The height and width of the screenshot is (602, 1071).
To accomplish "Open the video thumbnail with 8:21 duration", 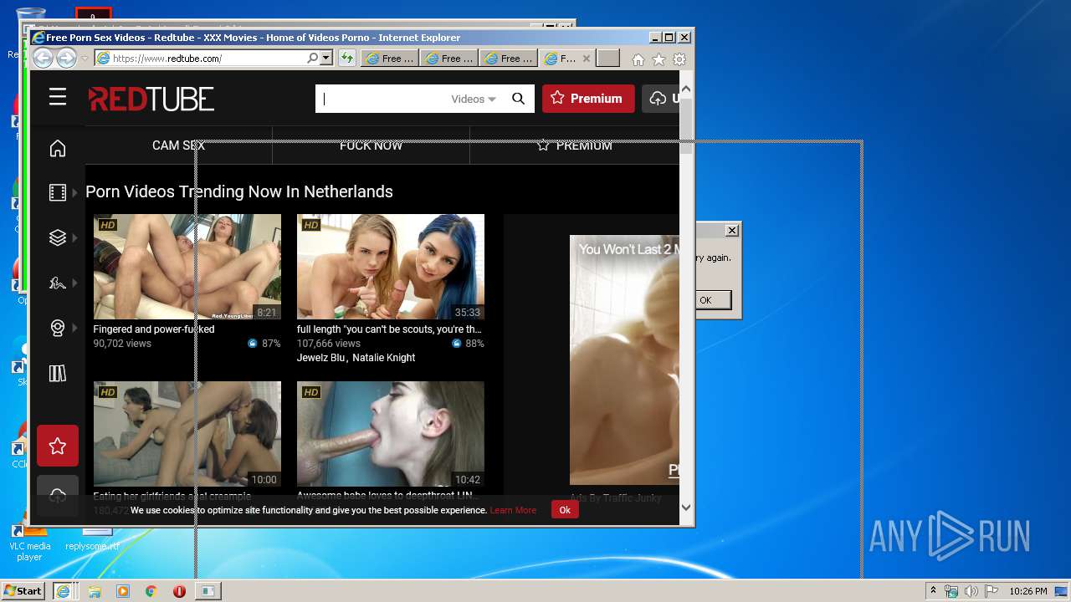I will [x=187, y=267].
